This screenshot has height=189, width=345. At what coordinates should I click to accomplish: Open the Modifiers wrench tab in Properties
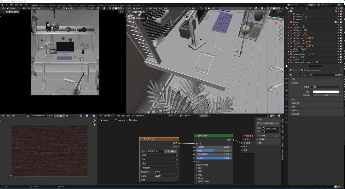[x=286, y=99]
